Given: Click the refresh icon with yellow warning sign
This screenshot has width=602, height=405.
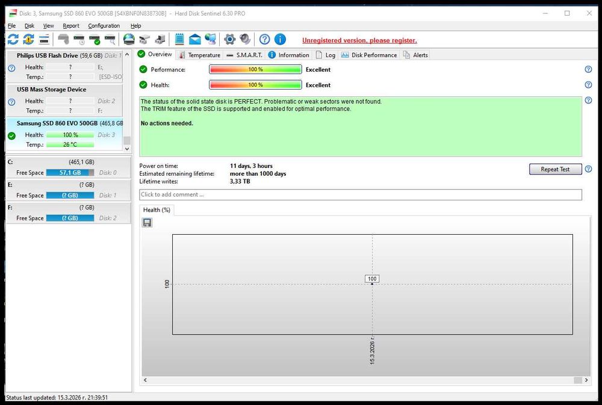Looking at the screenshot, I should click(x=28, y=39).
